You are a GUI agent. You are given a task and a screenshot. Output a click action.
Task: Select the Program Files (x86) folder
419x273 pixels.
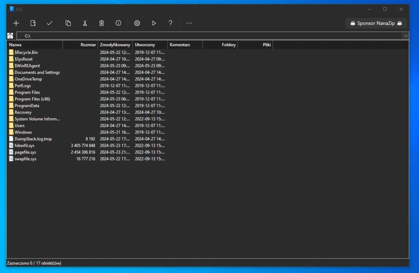pyautogui.click(x=32, y=99)
